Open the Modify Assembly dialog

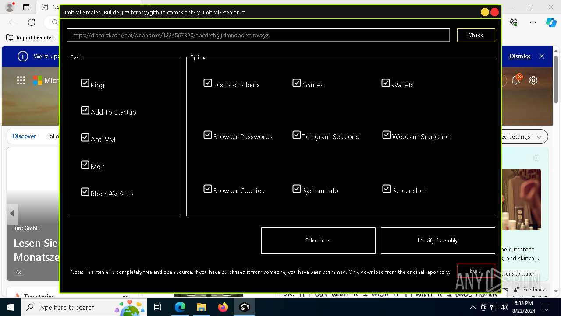click(438, 241)
